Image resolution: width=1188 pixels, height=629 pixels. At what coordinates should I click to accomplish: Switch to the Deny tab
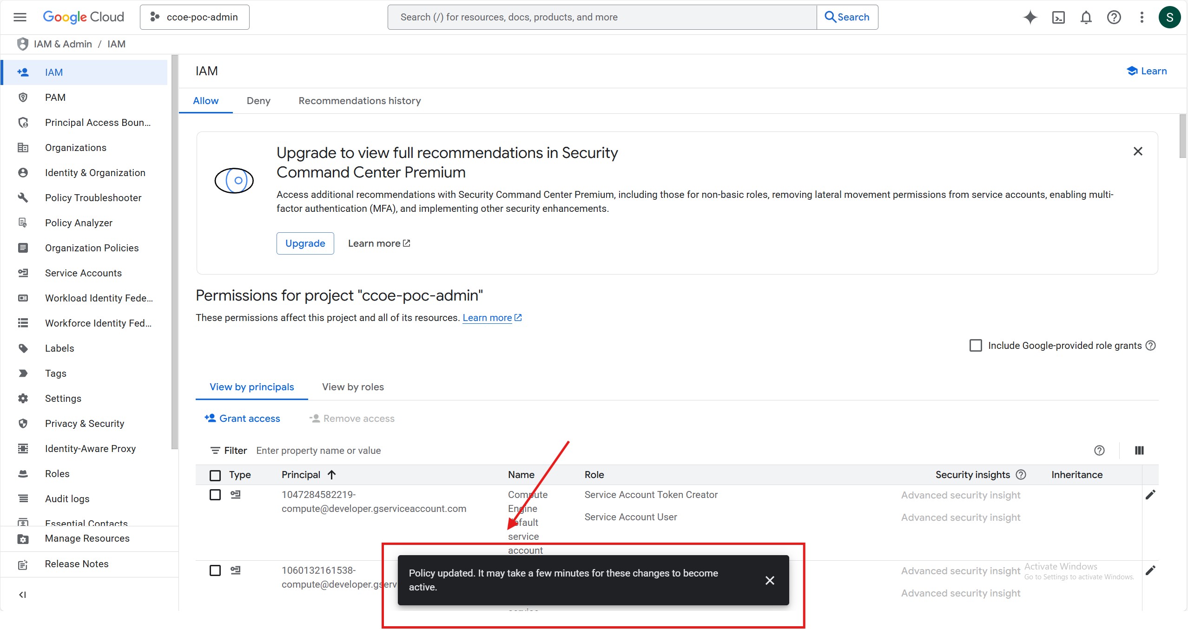tap(258, 101)
